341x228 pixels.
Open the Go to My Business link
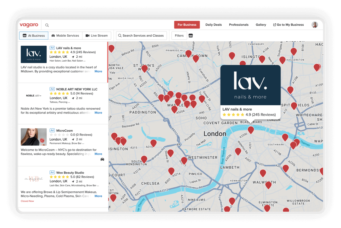[288, 25]
